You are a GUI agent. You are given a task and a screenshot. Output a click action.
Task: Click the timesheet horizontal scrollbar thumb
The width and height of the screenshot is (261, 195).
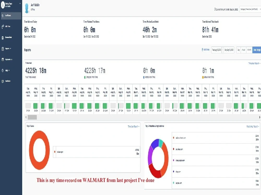(x=32, y=117)
